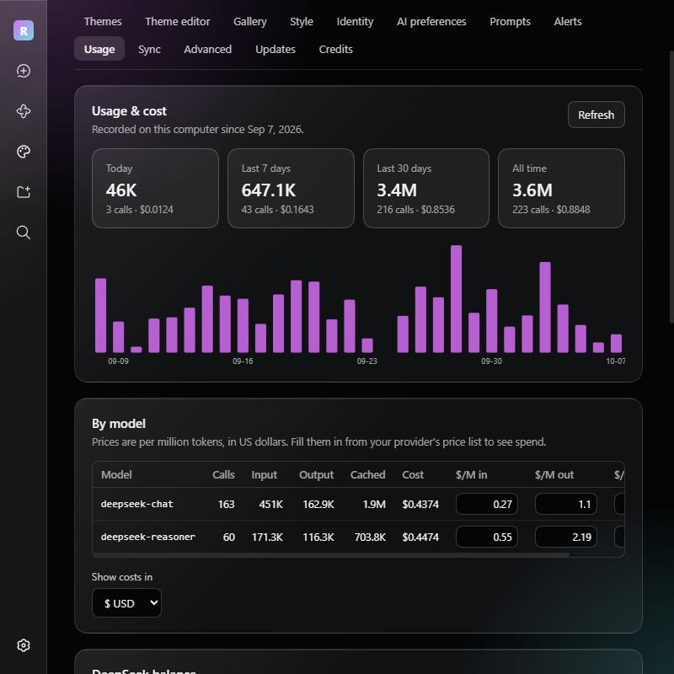
Task: Start a new chat with plus bubble icon
Action: click(24, 71)
